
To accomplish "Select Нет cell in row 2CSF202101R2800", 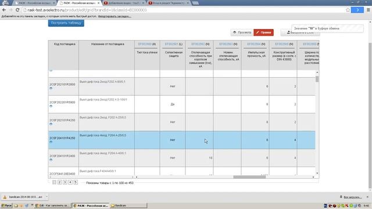I will point(173,87).
